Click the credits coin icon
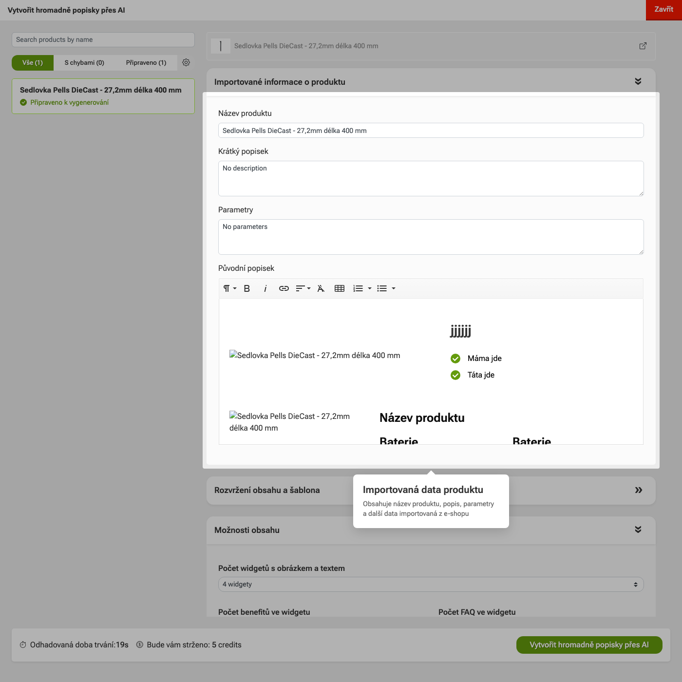682x682 pixels. tap(140, 645)
